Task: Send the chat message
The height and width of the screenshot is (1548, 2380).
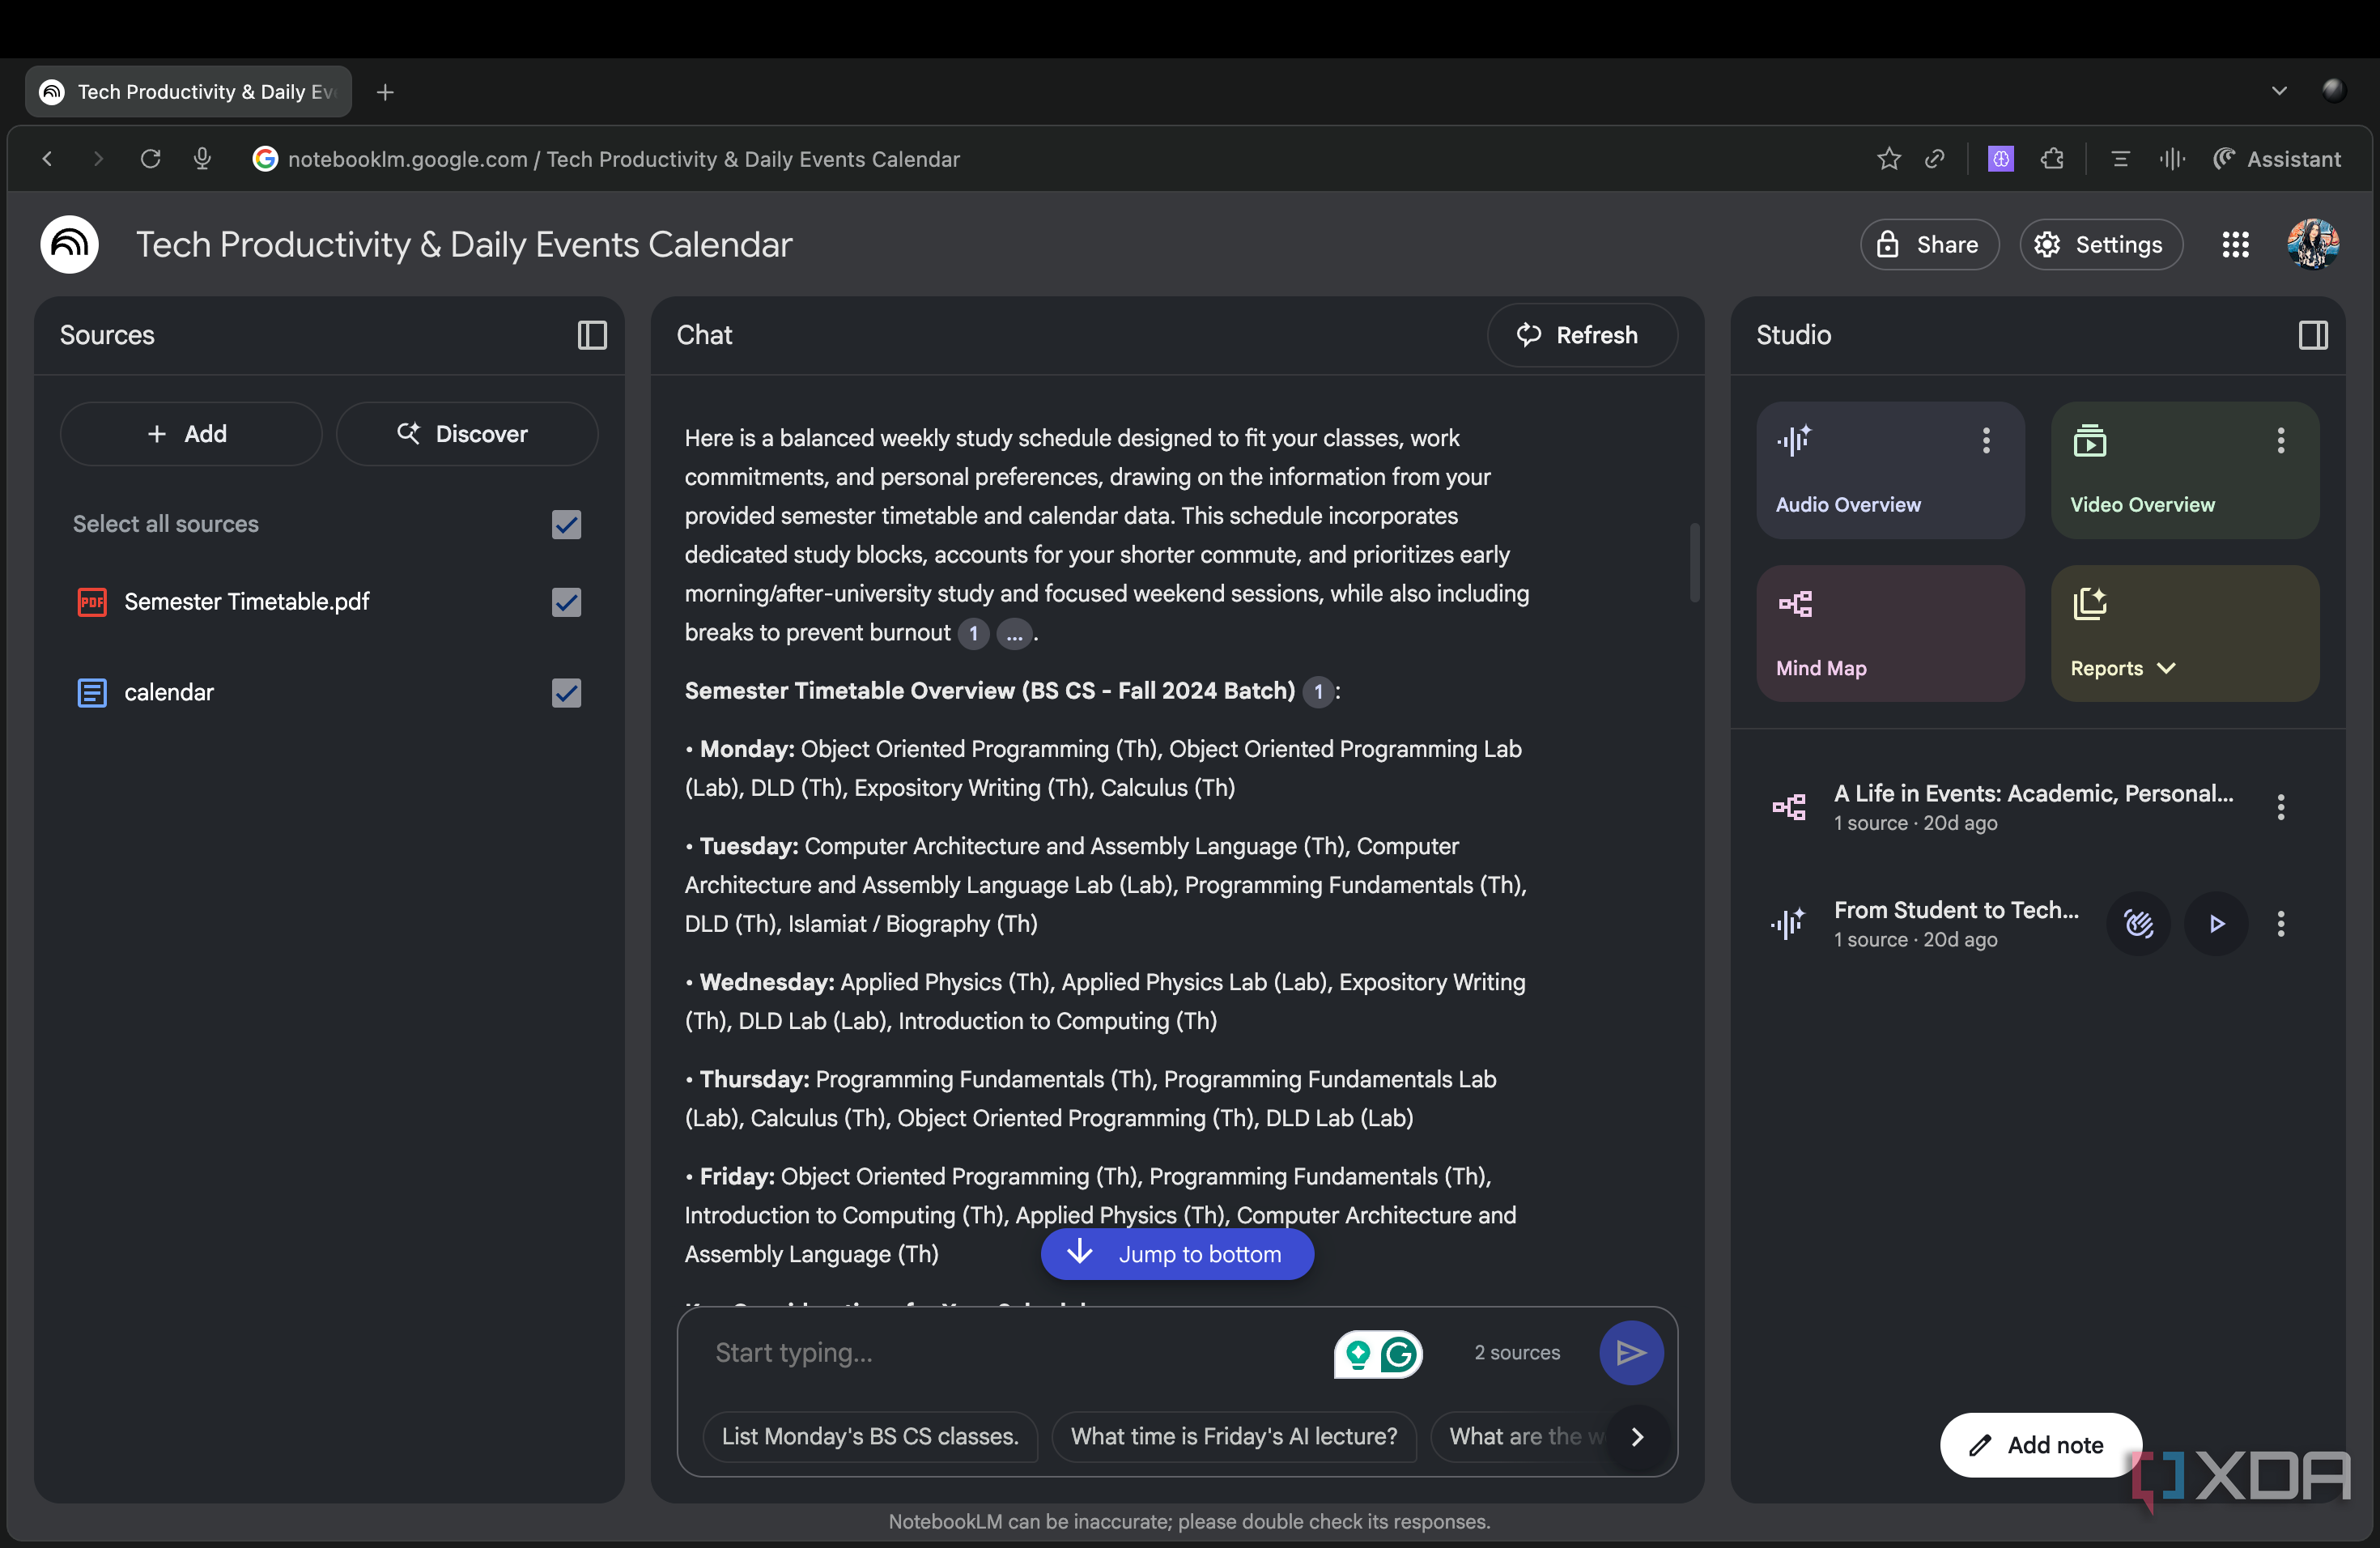Action: (x=1631, y=1352)
